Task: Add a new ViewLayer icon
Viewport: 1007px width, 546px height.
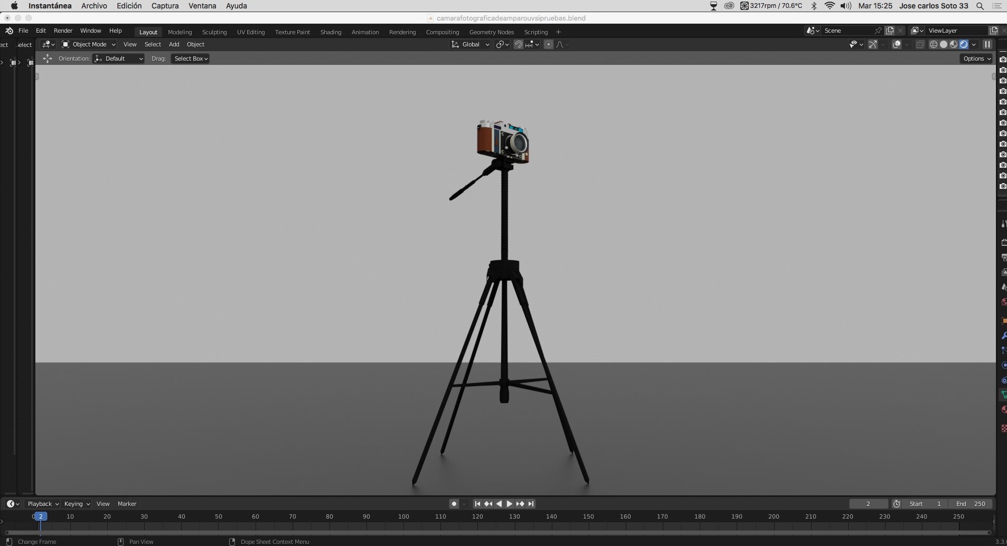Action: (x=993, y=31)
